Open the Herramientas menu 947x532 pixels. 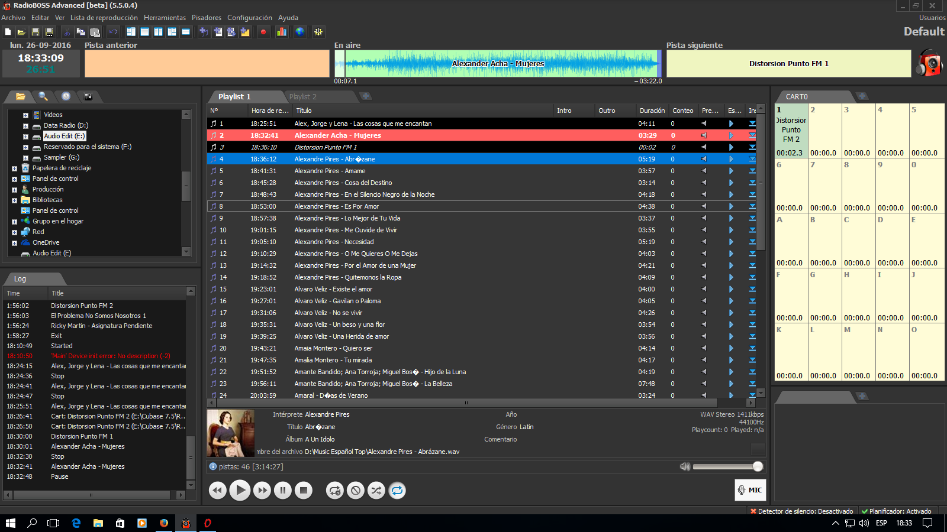[165, 18]
